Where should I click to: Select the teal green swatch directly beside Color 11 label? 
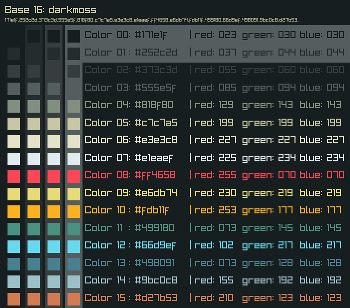click(73, 229)
